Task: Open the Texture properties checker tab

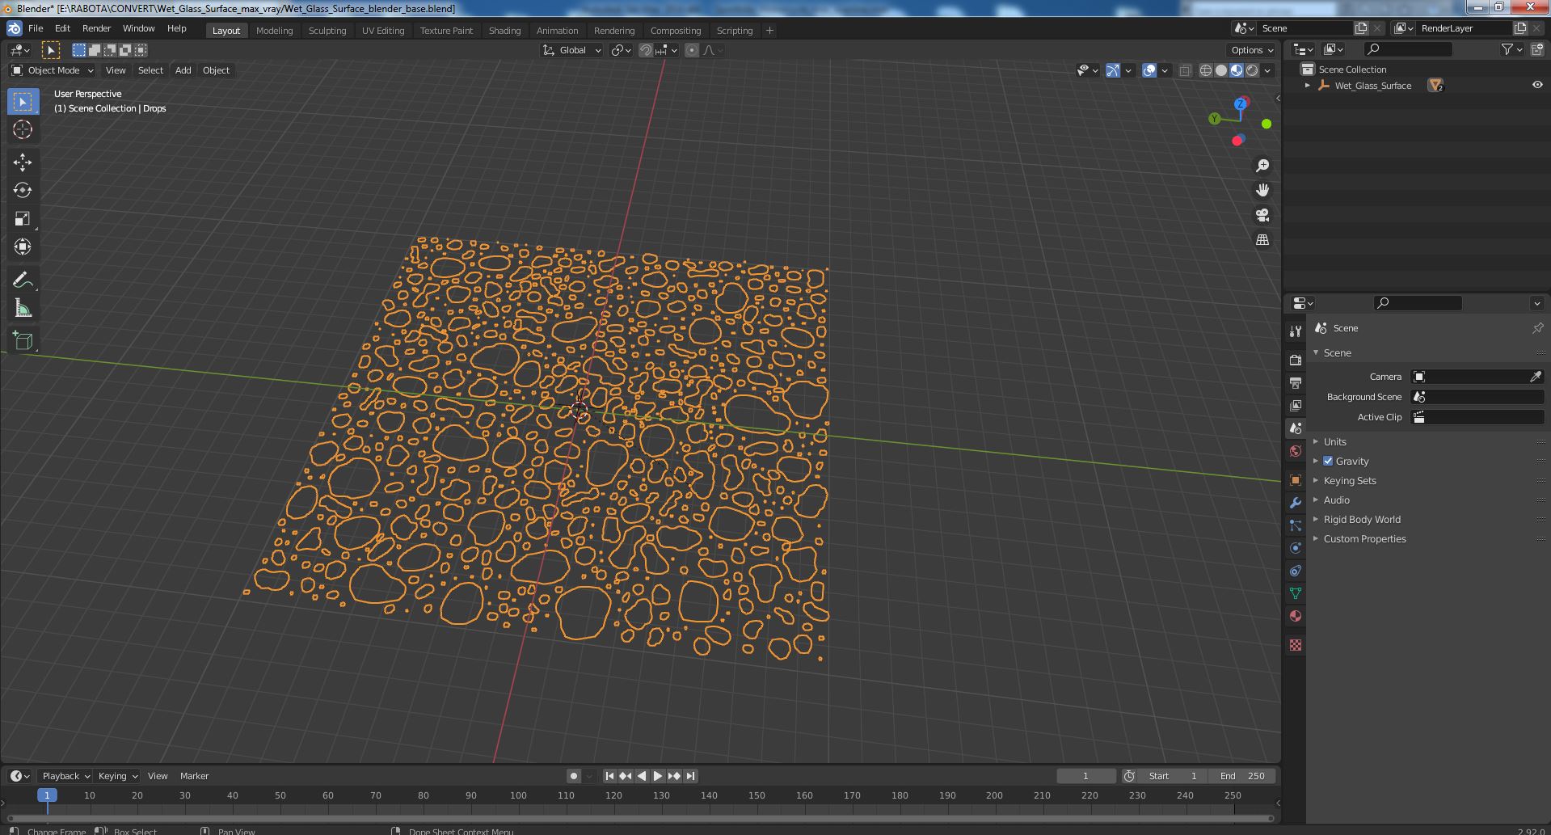Action: coord(1296,645)
